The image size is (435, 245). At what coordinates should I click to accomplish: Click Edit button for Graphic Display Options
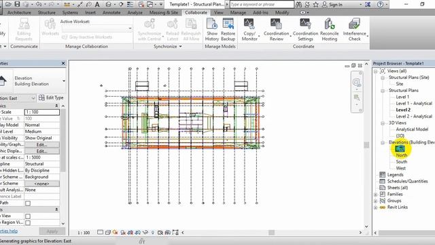point(41,151)
